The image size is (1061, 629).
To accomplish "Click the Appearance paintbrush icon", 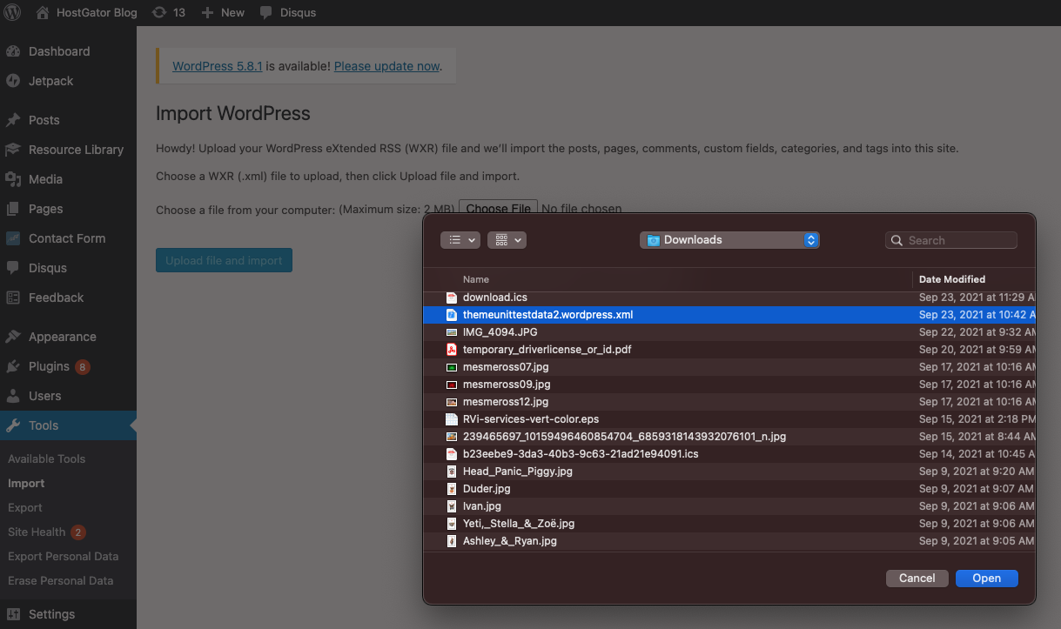I will pos(13,337).
